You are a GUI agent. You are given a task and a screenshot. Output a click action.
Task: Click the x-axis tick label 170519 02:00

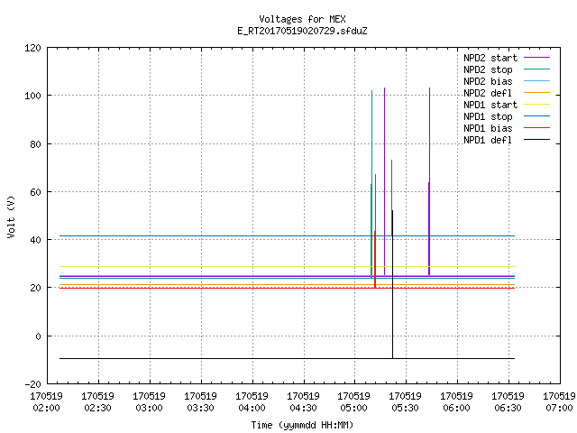46,402
